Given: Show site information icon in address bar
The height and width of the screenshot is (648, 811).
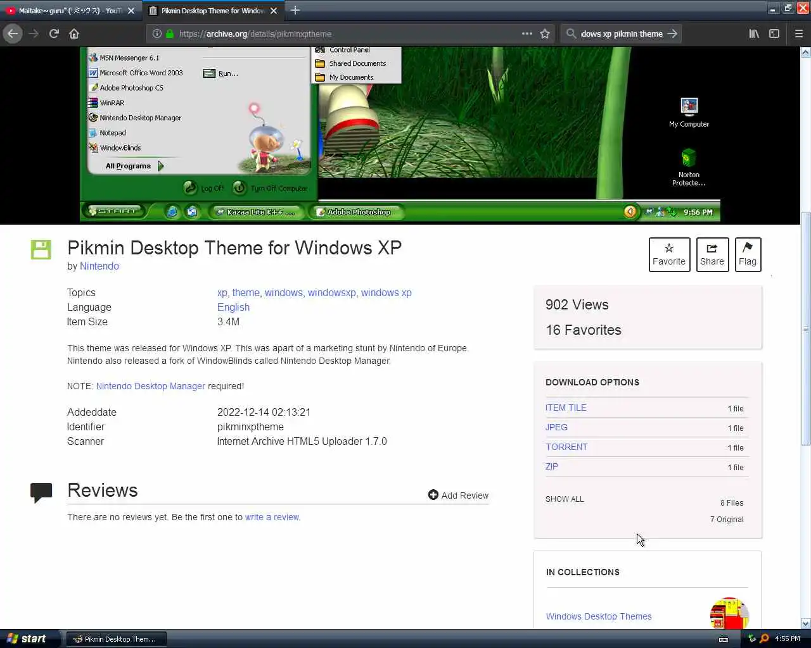Looking at the screenshot, I should click(156, 34).
